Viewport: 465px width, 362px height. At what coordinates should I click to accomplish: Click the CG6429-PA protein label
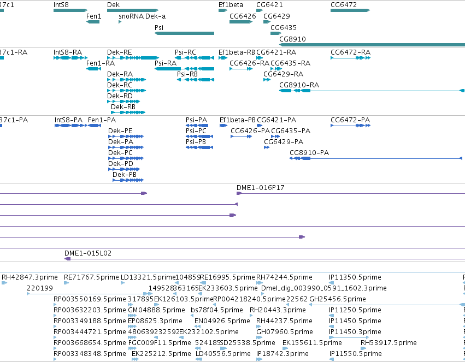284,142
